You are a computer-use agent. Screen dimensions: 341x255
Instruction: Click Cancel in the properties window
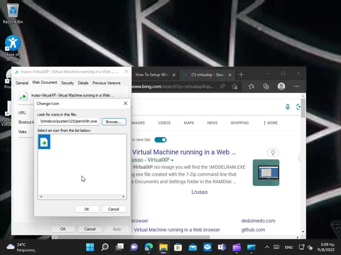[90, 229]
